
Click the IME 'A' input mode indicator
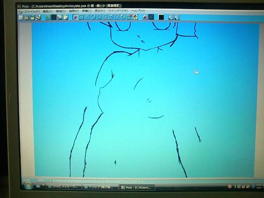tap(235, 186)
